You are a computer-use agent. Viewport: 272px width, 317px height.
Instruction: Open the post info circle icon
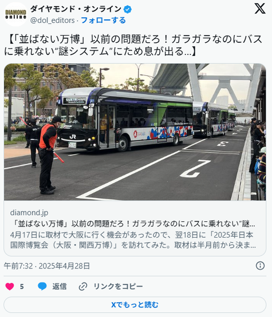coord(260,266)
